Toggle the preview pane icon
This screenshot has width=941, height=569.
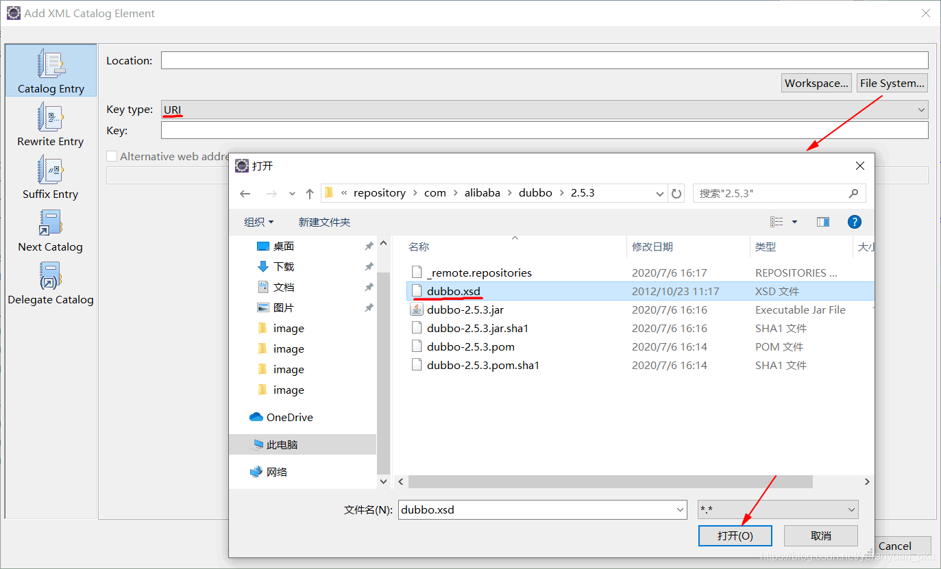pyautogui.click(x=823, y=222)
